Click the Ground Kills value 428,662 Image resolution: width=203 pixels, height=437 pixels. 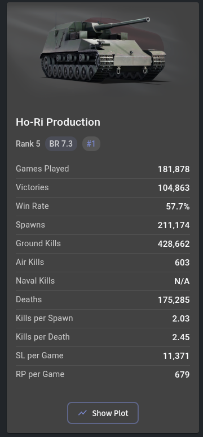click(x=174, y=244)
